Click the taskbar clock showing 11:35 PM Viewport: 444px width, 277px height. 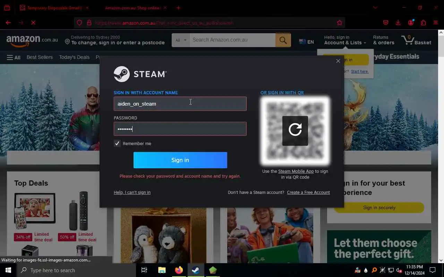pyautogui.click(x=414, y=270)
